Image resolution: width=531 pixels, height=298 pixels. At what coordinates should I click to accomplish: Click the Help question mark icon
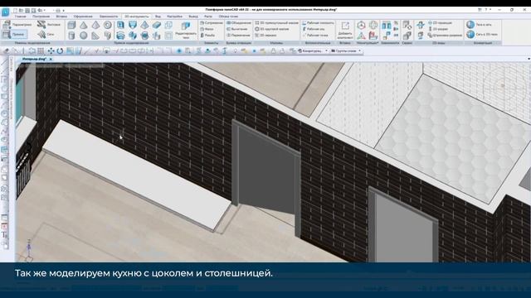(x=486, y=10)
